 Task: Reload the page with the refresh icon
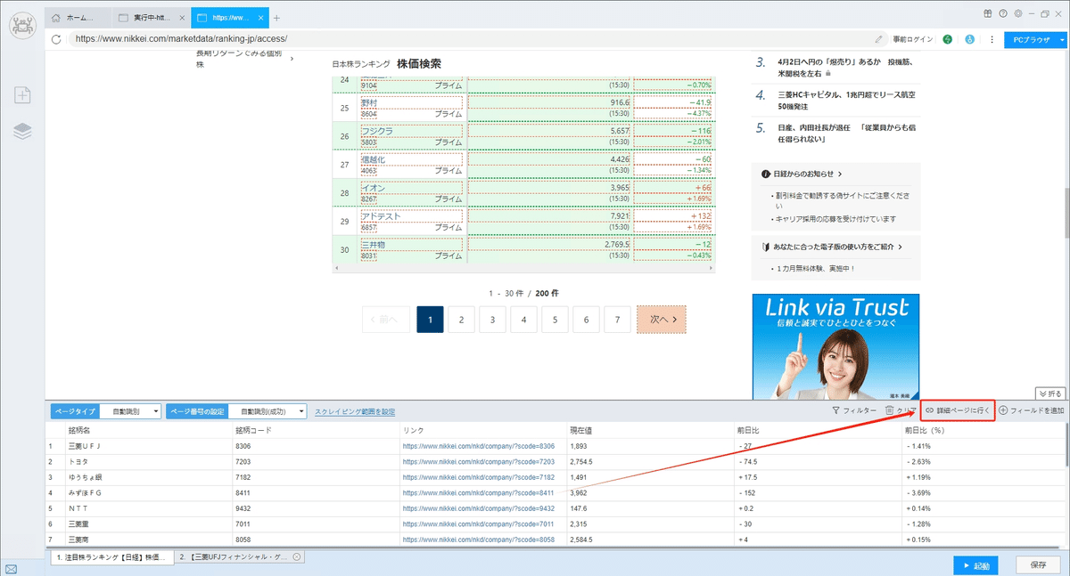[x=56, y=39]
